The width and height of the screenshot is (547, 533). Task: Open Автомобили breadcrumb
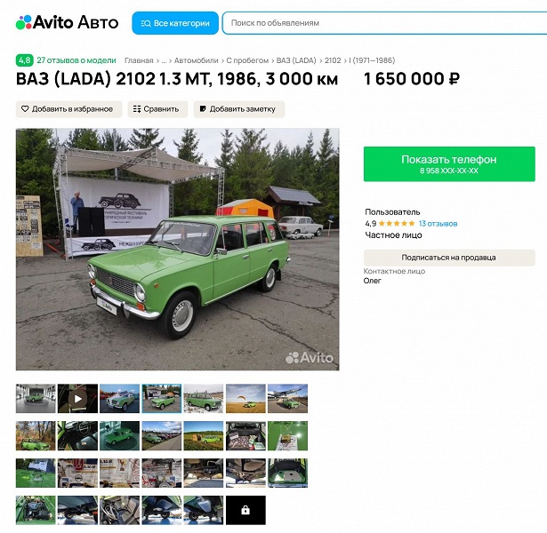[x=196, y=60]
